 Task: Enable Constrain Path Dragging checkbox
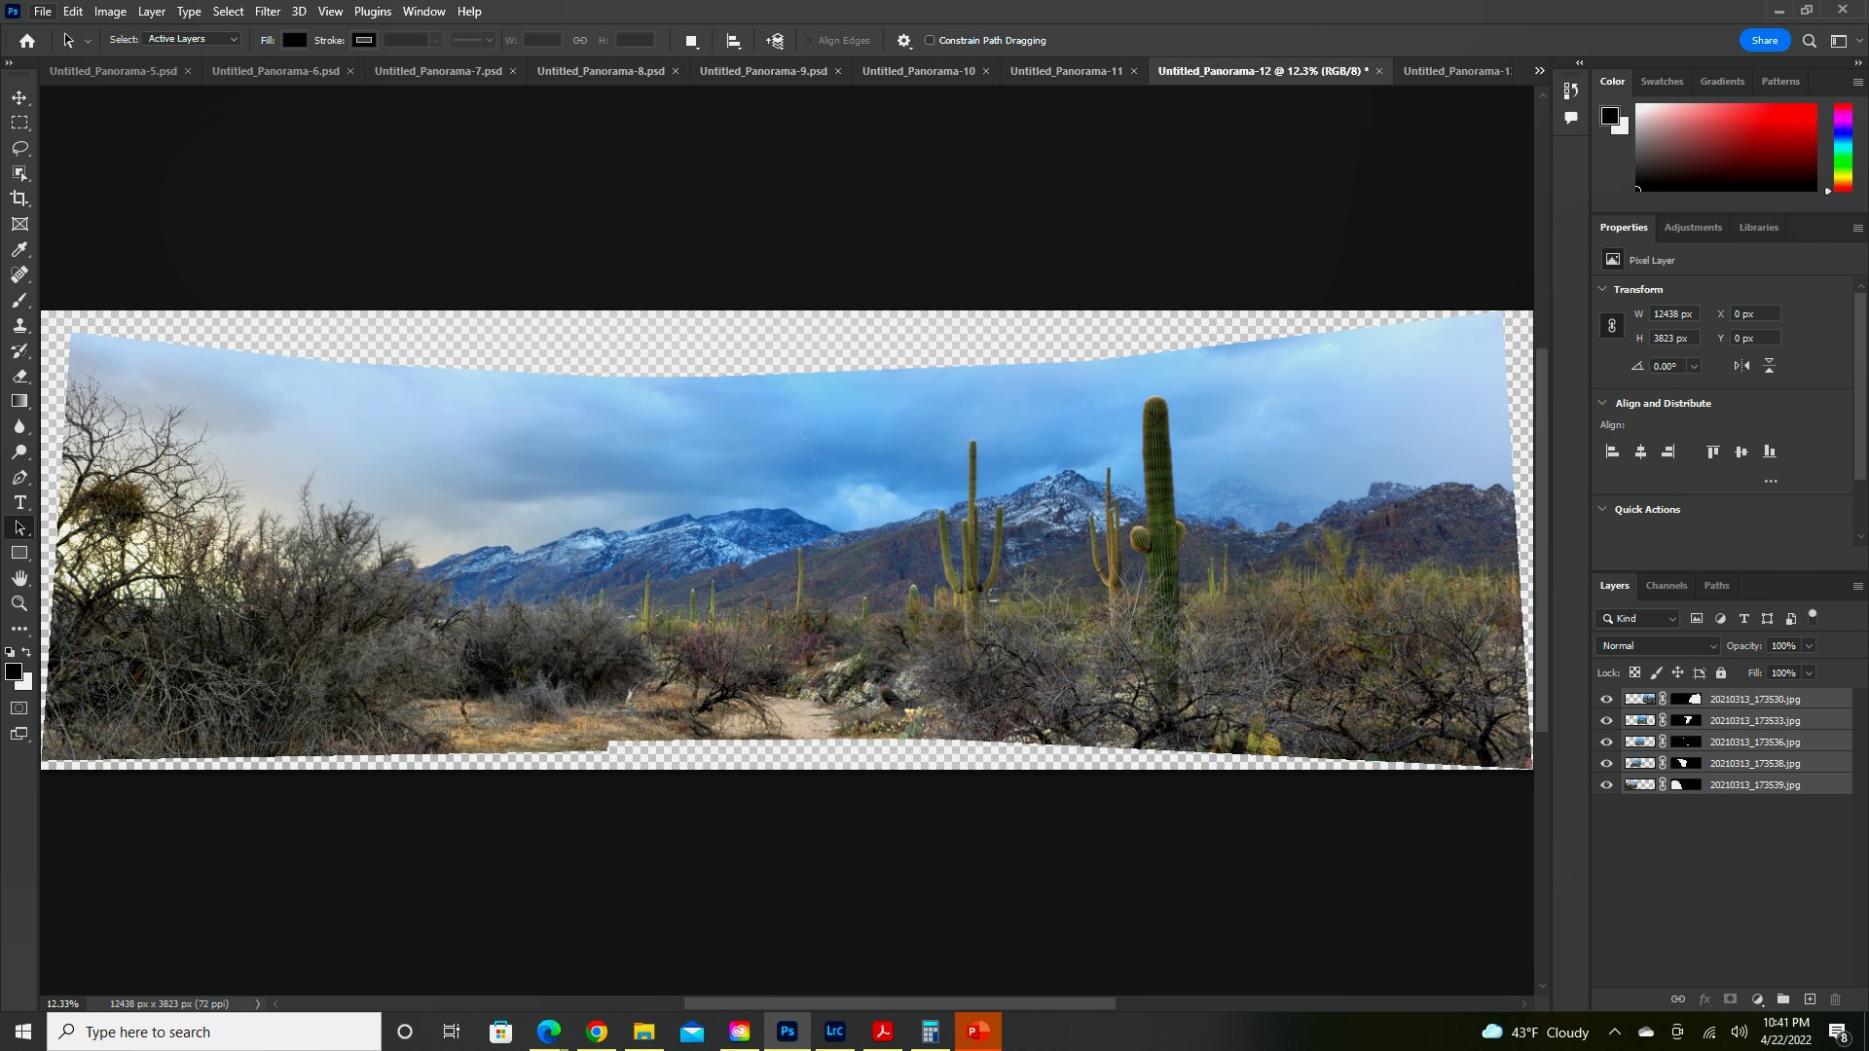tap(930, 41)
